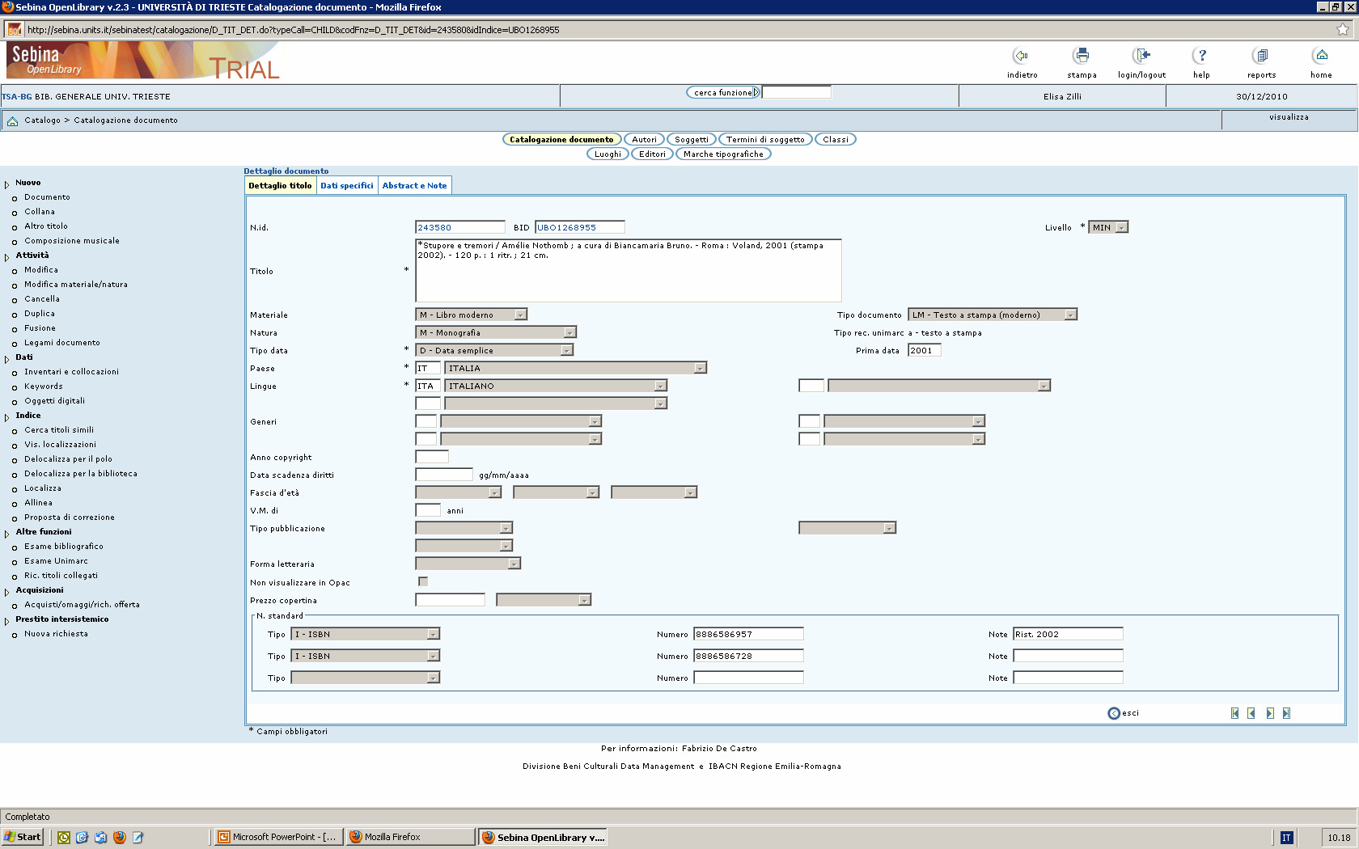Switch to Dettaglio titolo tab

pos(280,185)
